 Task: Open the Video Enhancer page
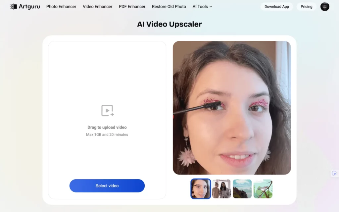tap(97, 6)
